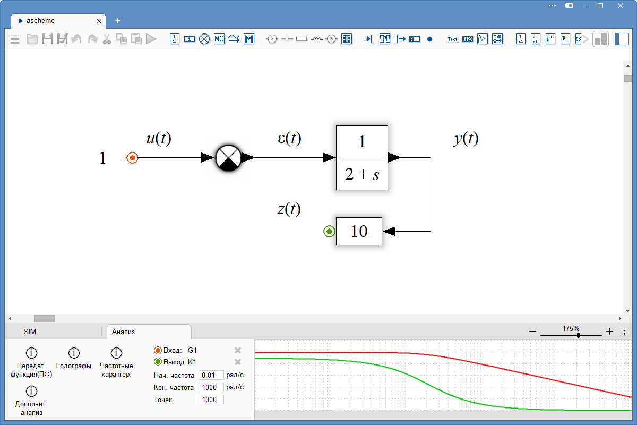This screenshot has width=637, height=425.
Task: Select the resistor element icon
Action: click(x=302, y=39)
